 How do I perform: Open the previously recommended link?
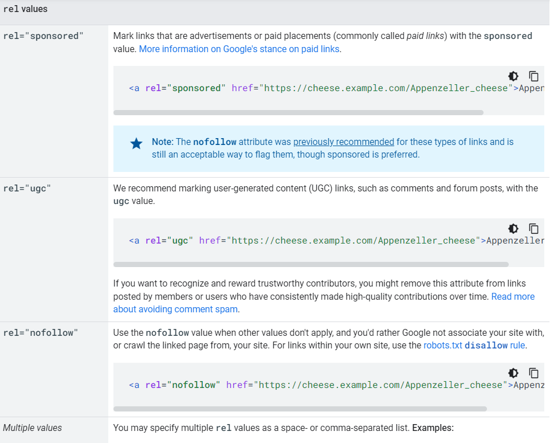coord(344,142)
